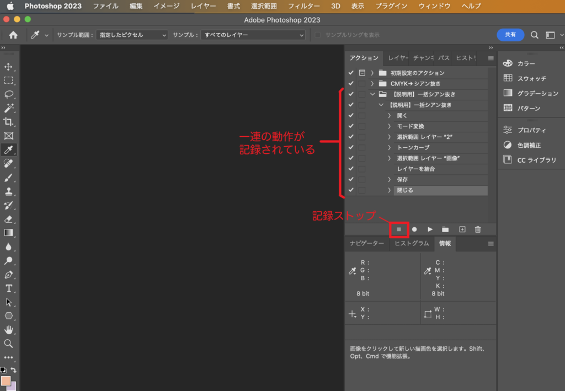The width and height of the screenshot is (565, 391).
Task: Select the Gradient tool
Action: pos(8,233)
